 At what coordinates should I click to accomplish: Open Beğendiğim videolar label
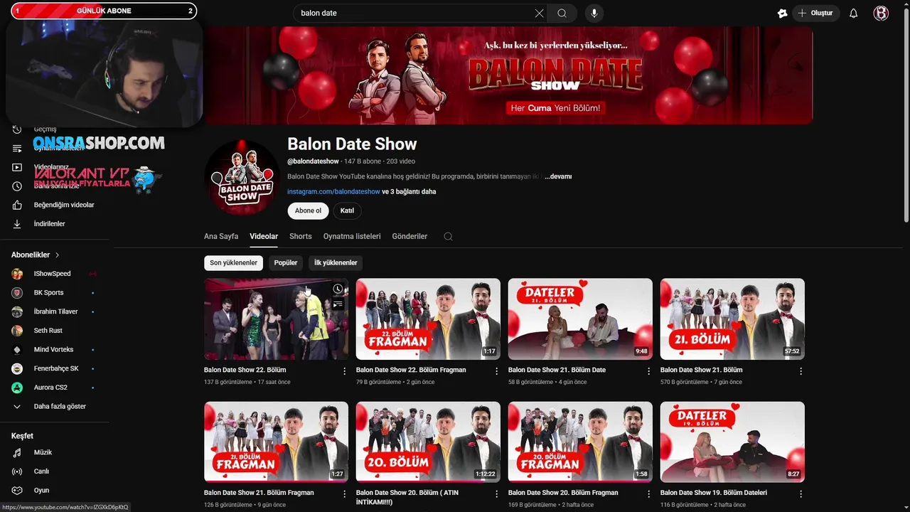click(64, 205)
